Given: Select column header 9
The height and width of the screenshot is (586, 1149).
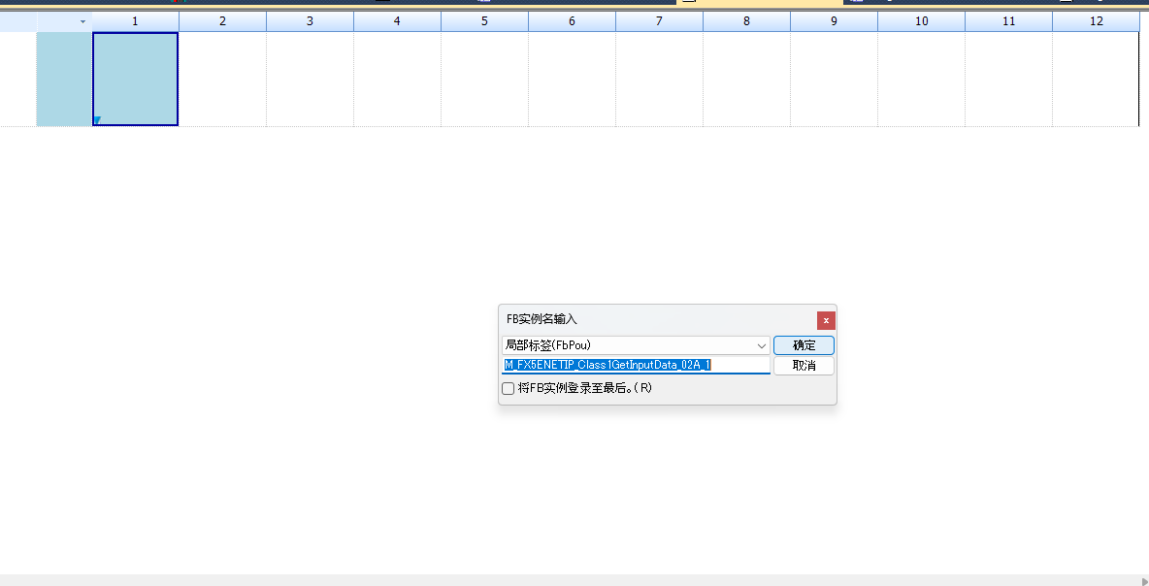Looking at the screenshot, I should point(834,21).
